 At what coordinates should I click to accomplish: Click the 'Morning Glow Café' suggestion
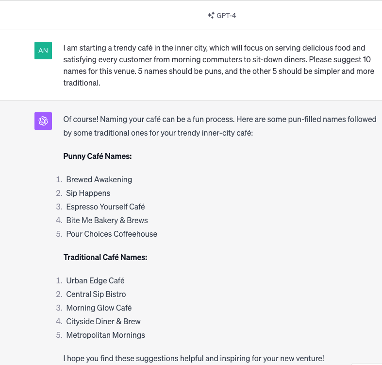pyautogui.click(x=99, y=308)
